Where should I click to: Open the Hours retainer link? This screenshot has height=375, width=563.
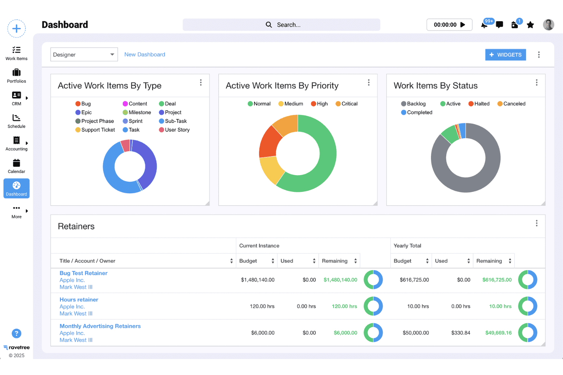pos(79,299)
